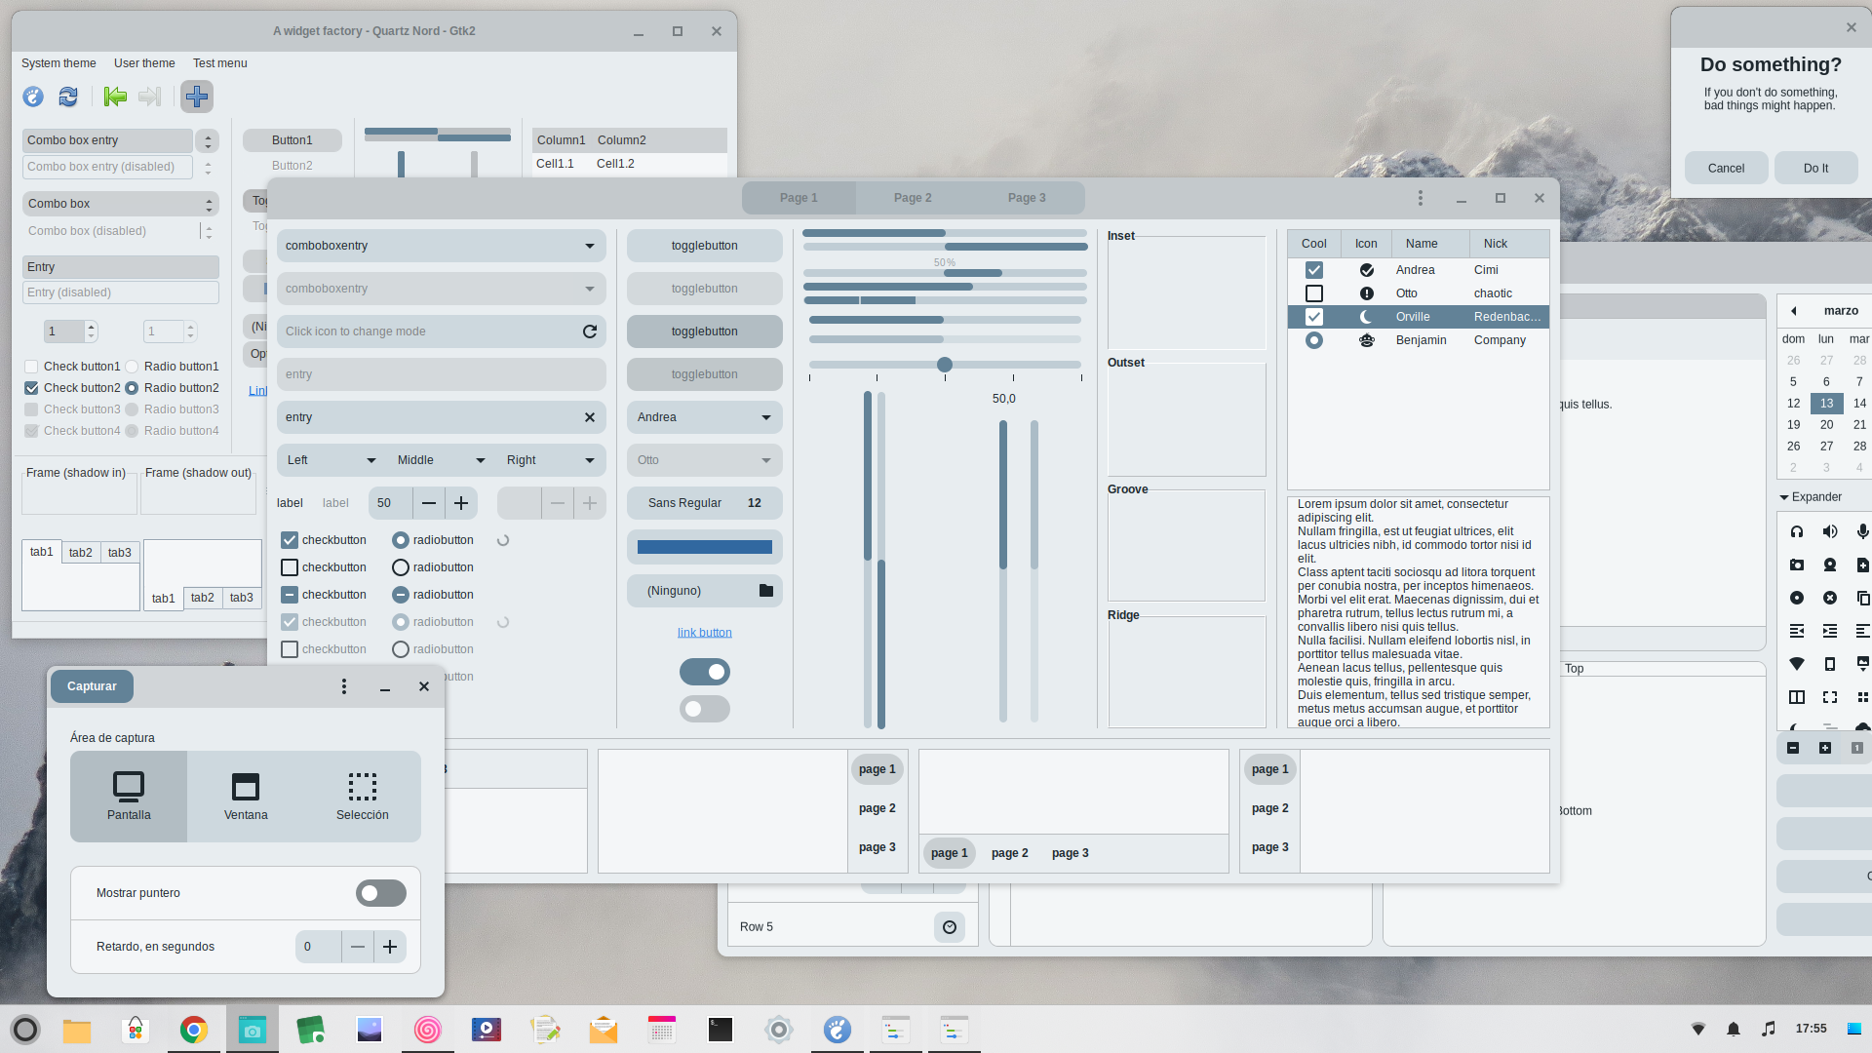
Task: Click the headphones icon under Expander
Action: 1797,531
